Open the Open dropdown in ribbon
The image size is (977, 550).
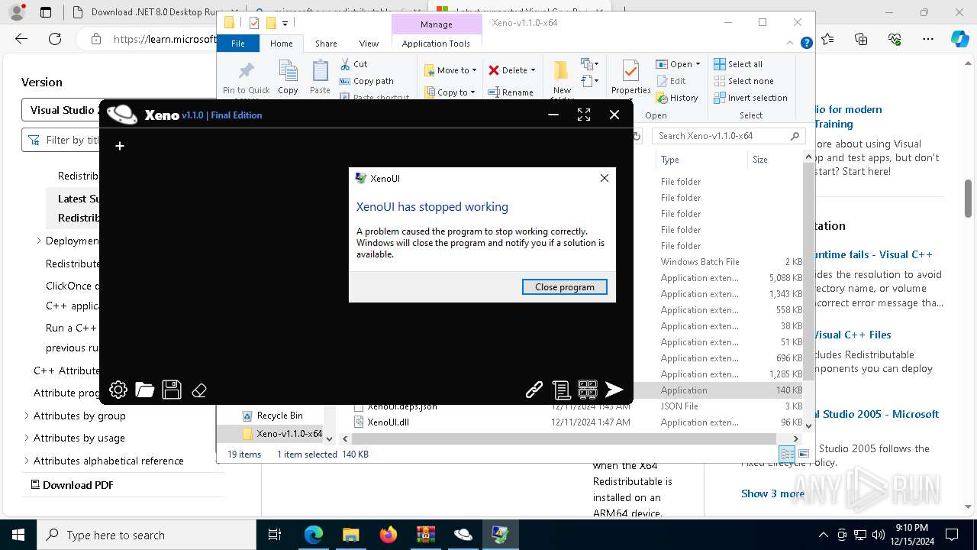click(x=678, y=64)
